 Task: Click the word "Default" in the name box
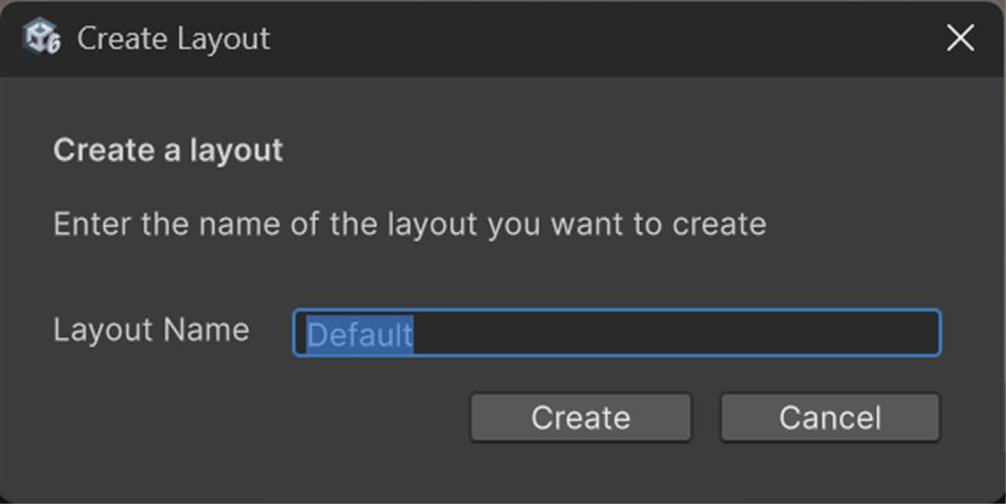click(x=360, y=334)
